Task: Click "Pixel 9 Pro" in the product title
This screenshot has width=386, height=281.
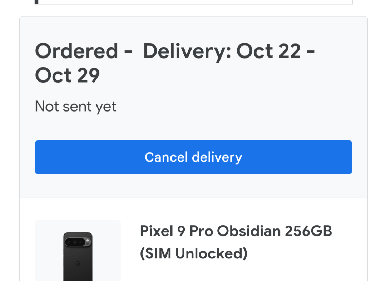Action: click(x=176, y=231)
